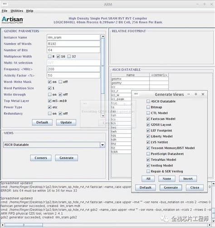
Task: Toggle Word-Write Mask off checkbox
Action: click(60, 82)
